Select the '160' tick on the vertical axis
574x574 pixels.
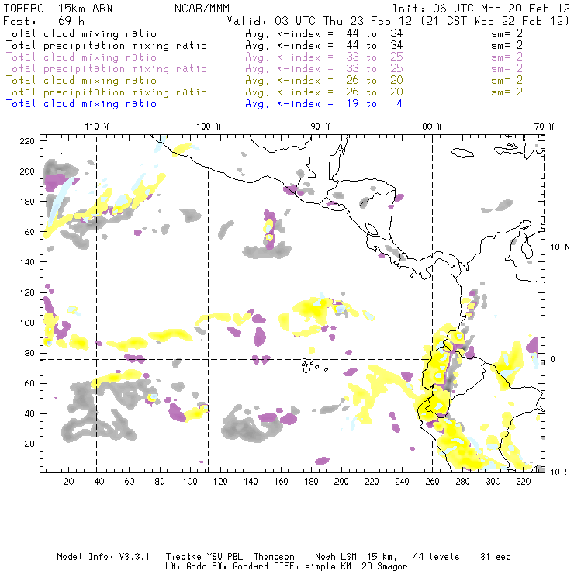pyautogui.click(x=27, y=232)
